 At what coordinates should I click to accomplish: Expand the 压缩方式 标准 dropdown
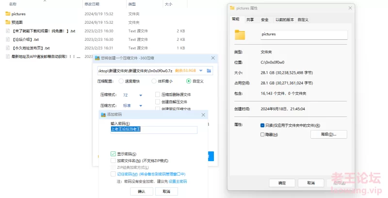tap(141, 106)
